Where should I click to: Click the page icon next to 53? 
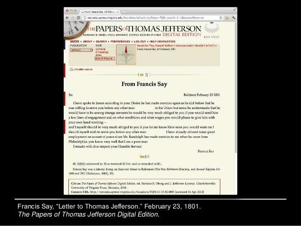pos(146,75)
